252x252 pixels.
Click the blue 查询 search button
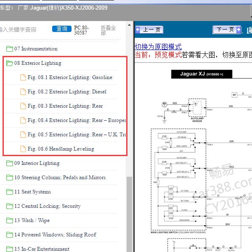(x=62, y=29)
